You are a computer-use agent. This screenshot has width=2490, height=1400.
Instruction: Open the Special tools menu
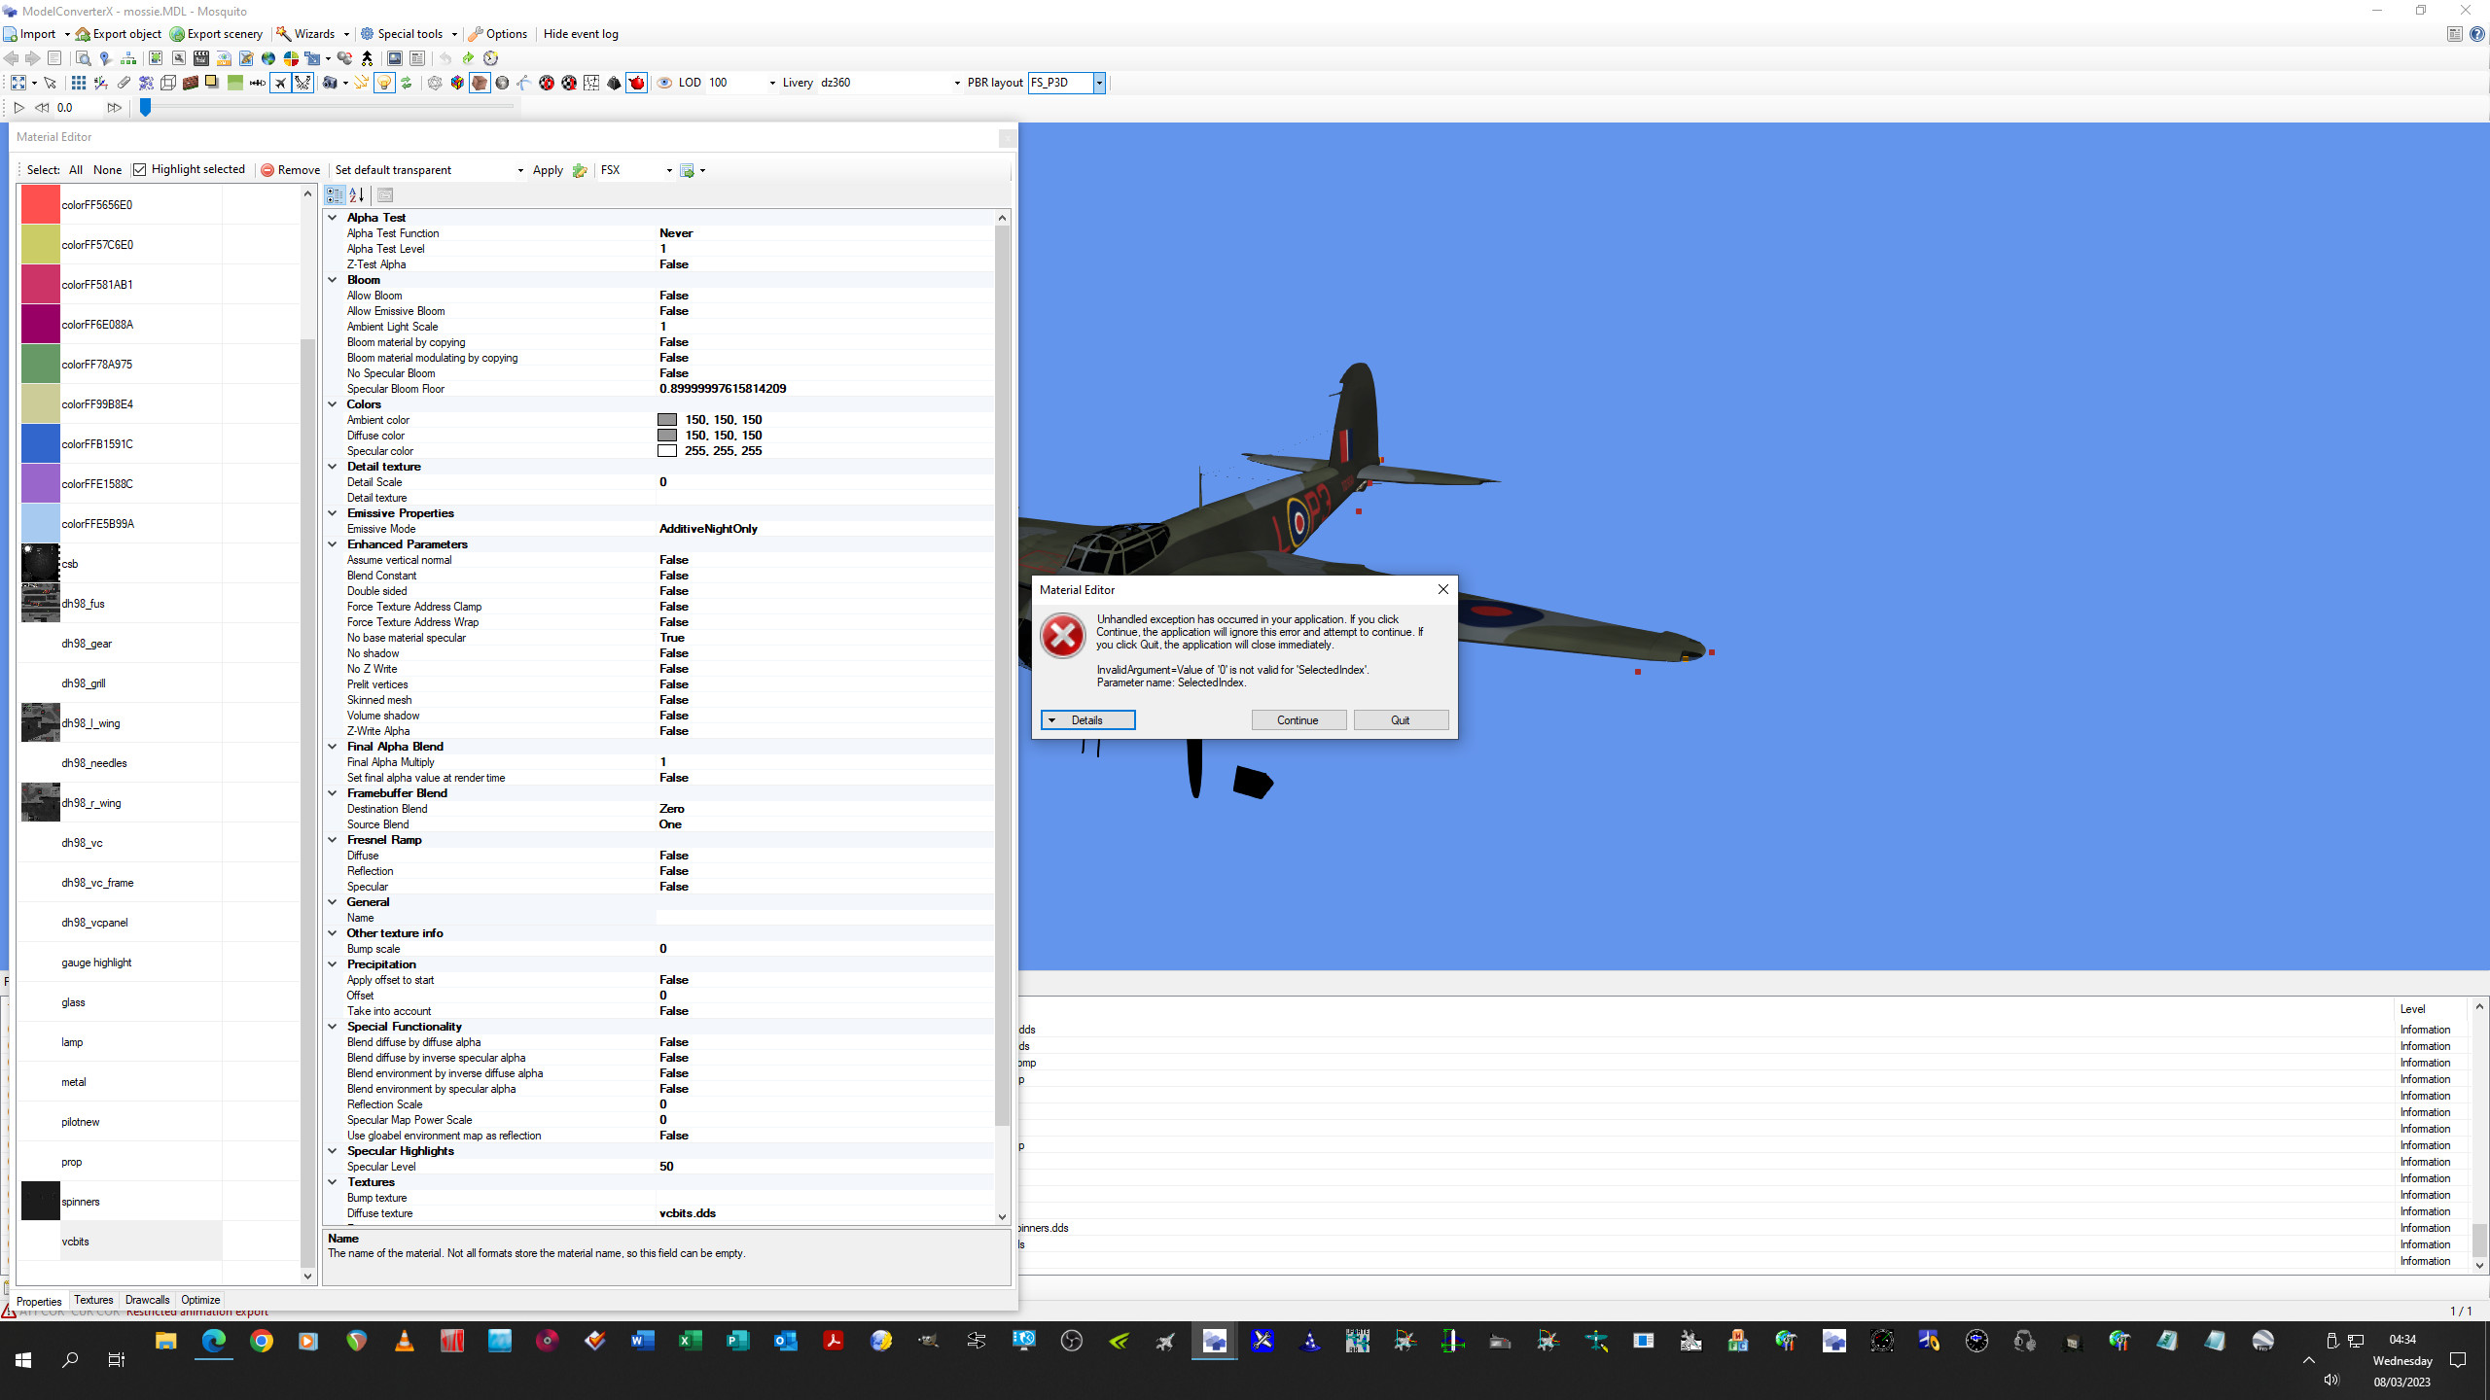tap(409, 34)
